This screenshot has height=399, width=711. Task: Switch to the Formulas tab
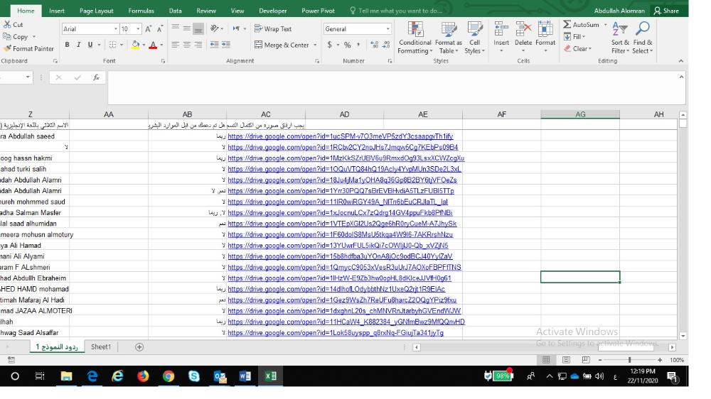pos(141,11)
